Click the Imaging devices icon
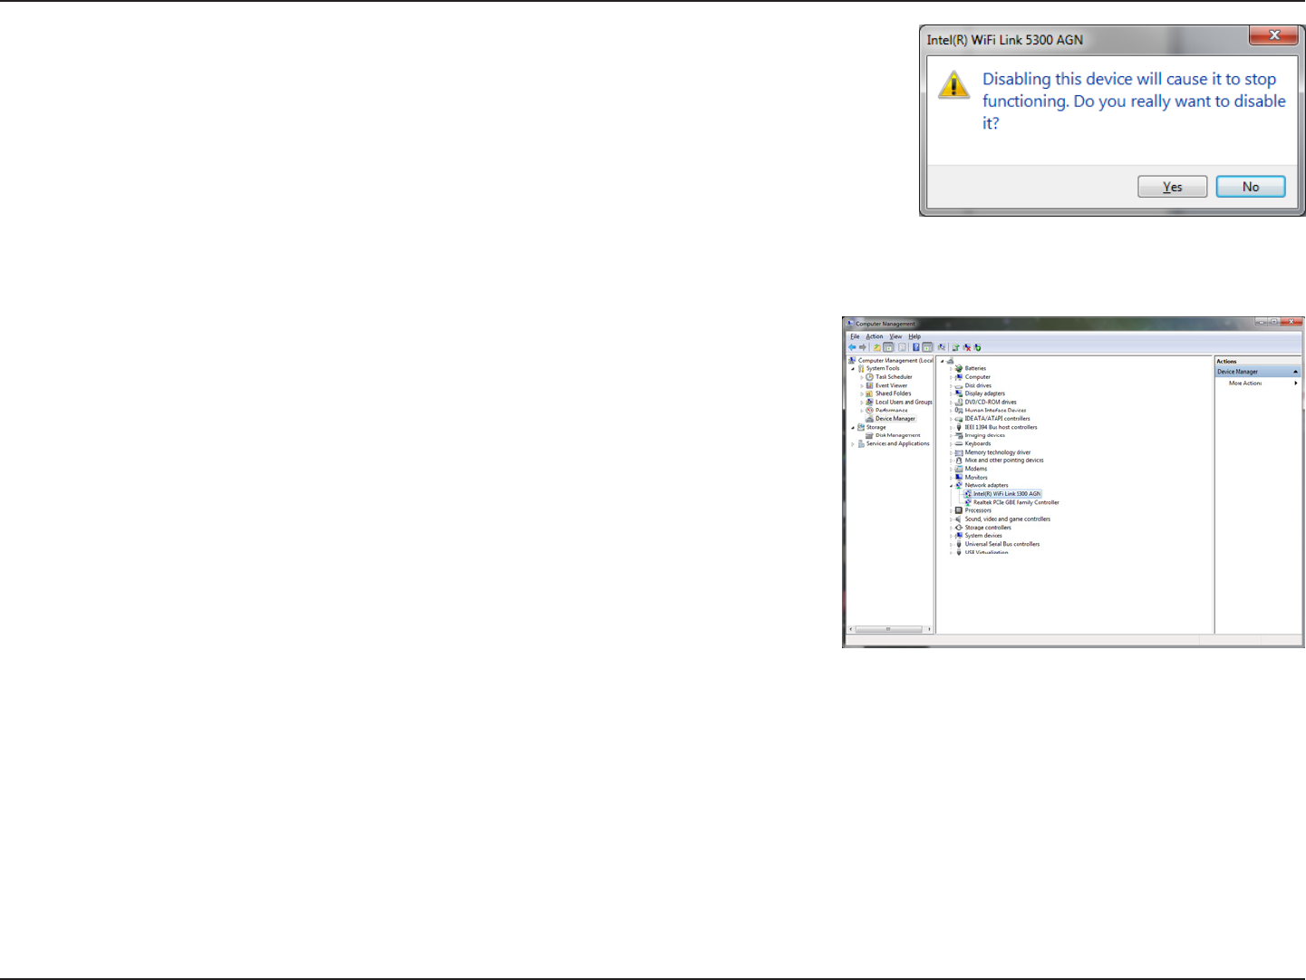 (x=959, y=435)
